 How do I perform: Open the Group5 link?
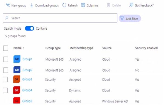(27, 101)
